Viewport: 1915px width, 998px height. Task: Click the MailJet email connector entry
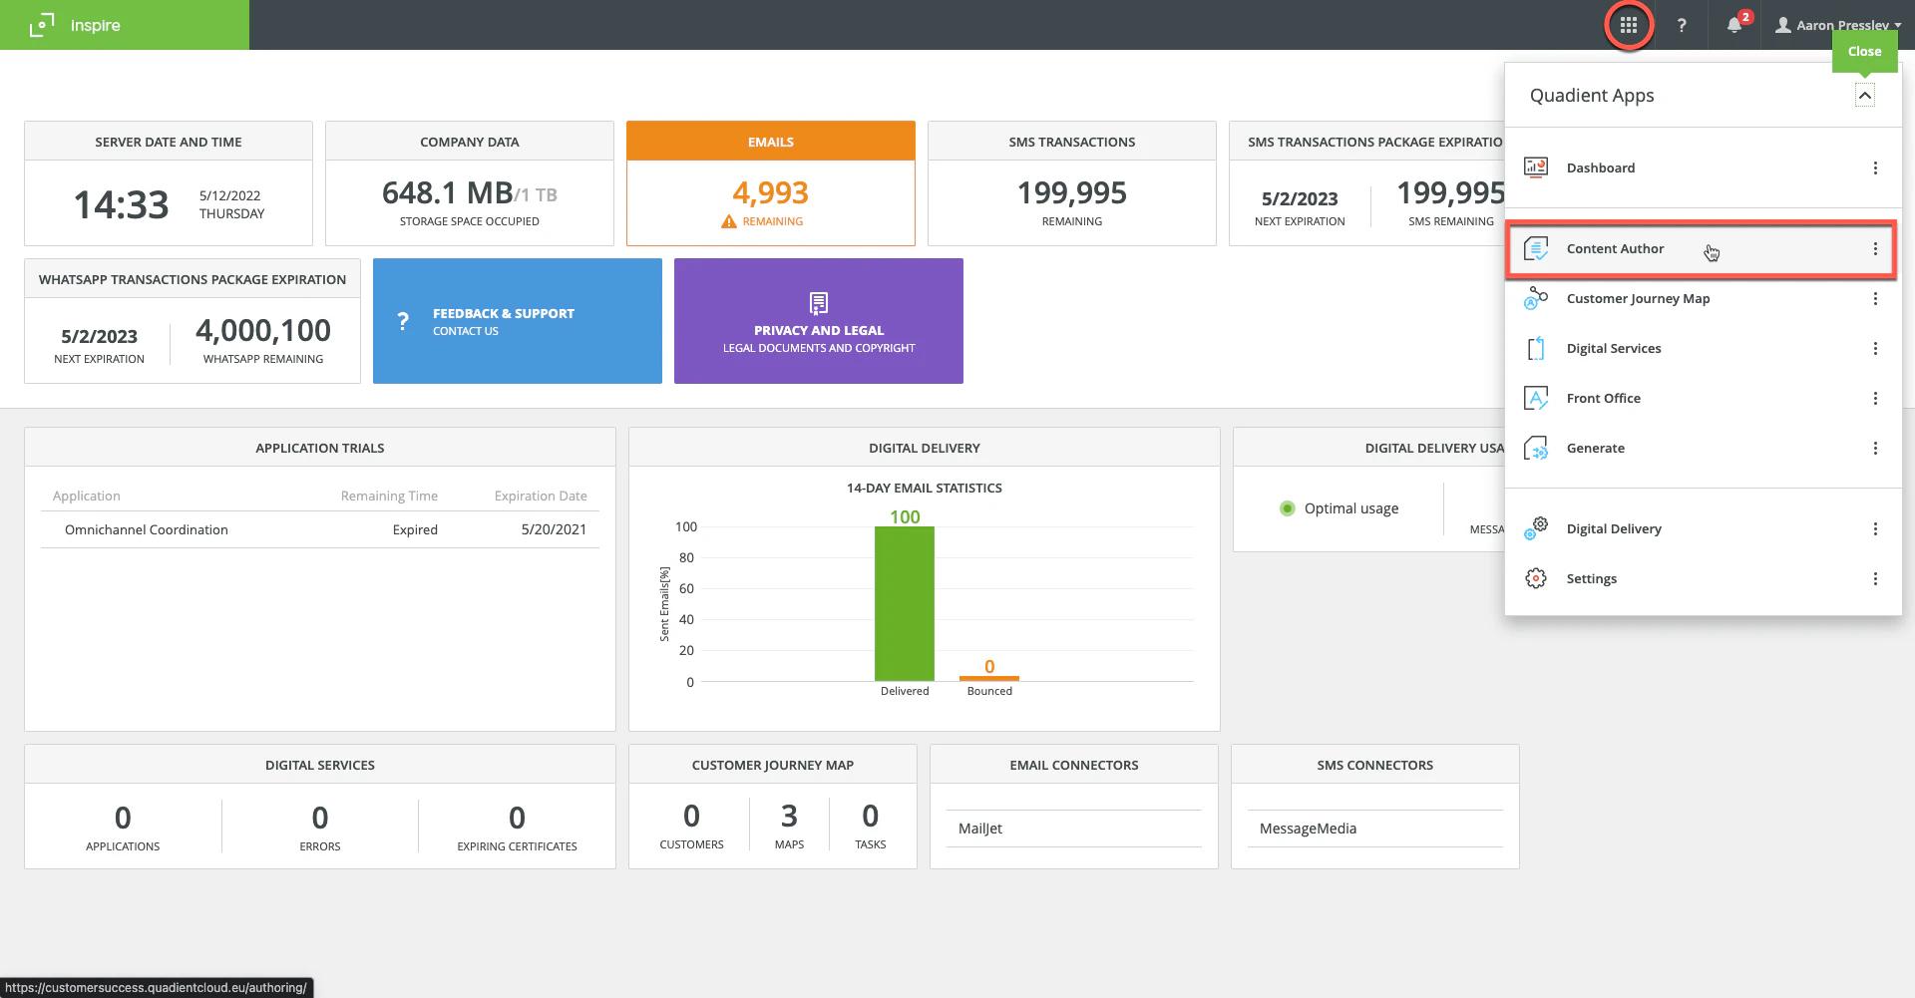(x=978, y=828)
